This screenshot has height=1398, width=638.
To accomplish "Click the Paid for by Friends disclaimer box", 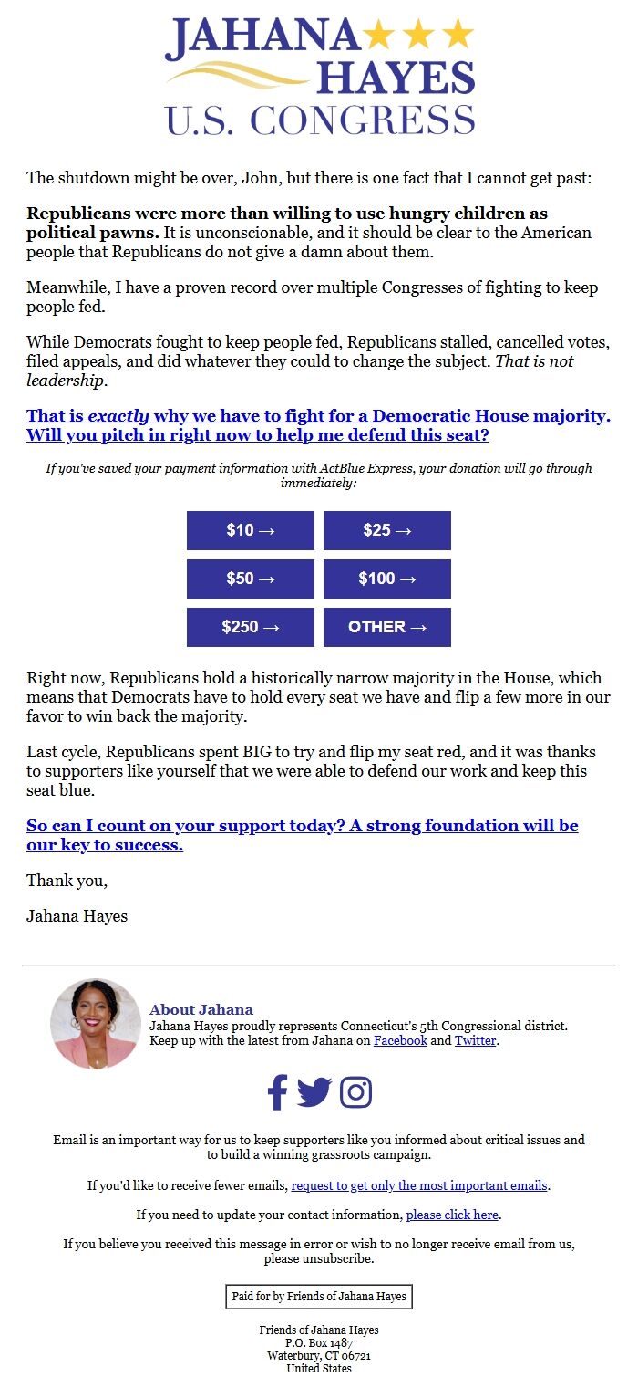I will (318, 1297).
